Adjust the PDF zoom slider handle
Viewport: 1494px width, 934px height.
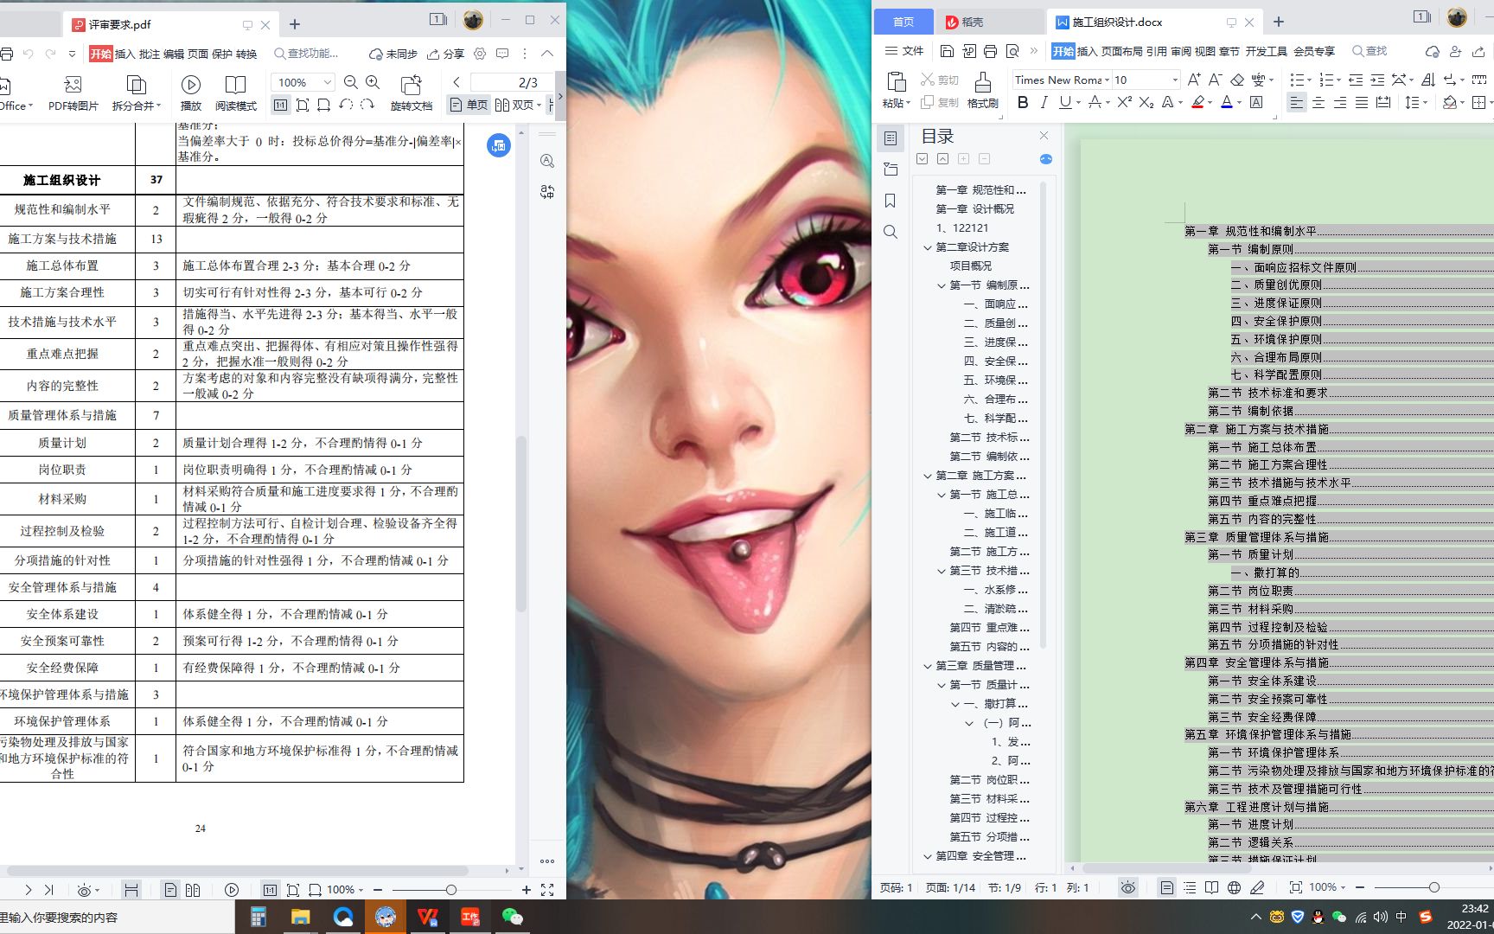coord(451,889)
